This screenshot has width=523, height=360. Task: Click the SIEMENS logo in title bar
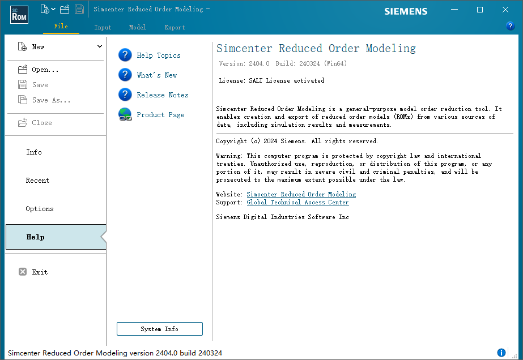pyautogui.click(x=406, y=11)
